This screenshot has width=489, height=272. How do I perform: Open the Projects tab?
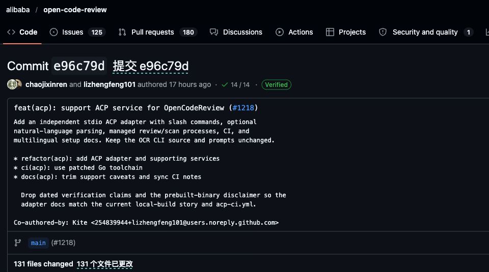tap(345, 32)
